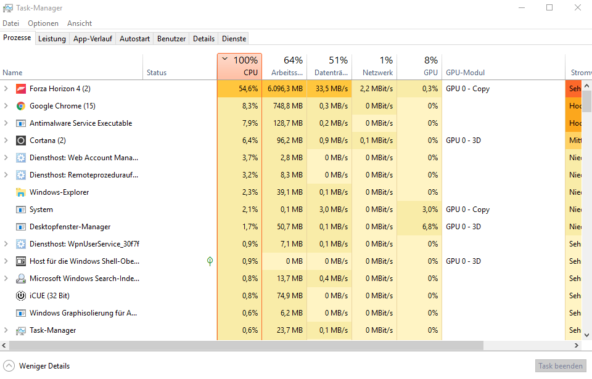This screenshot has height=379, width=592.
Task: Click the Cortana circle icon
Action: tap(21, 141)
